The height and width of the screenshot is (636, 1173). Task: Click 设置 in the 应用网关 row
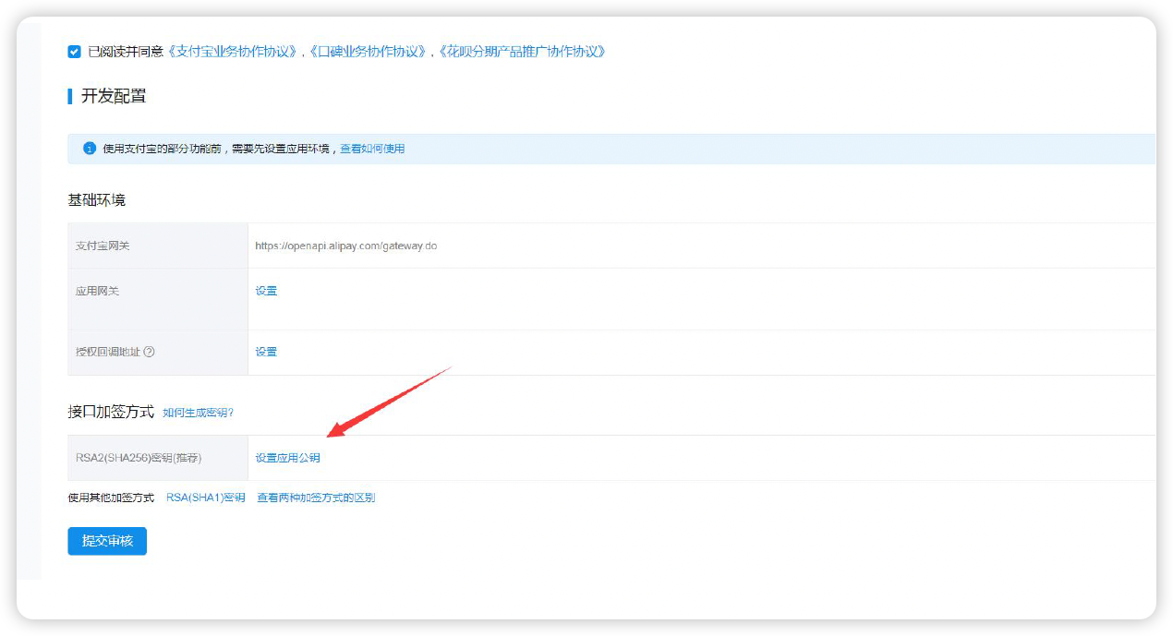266,291
